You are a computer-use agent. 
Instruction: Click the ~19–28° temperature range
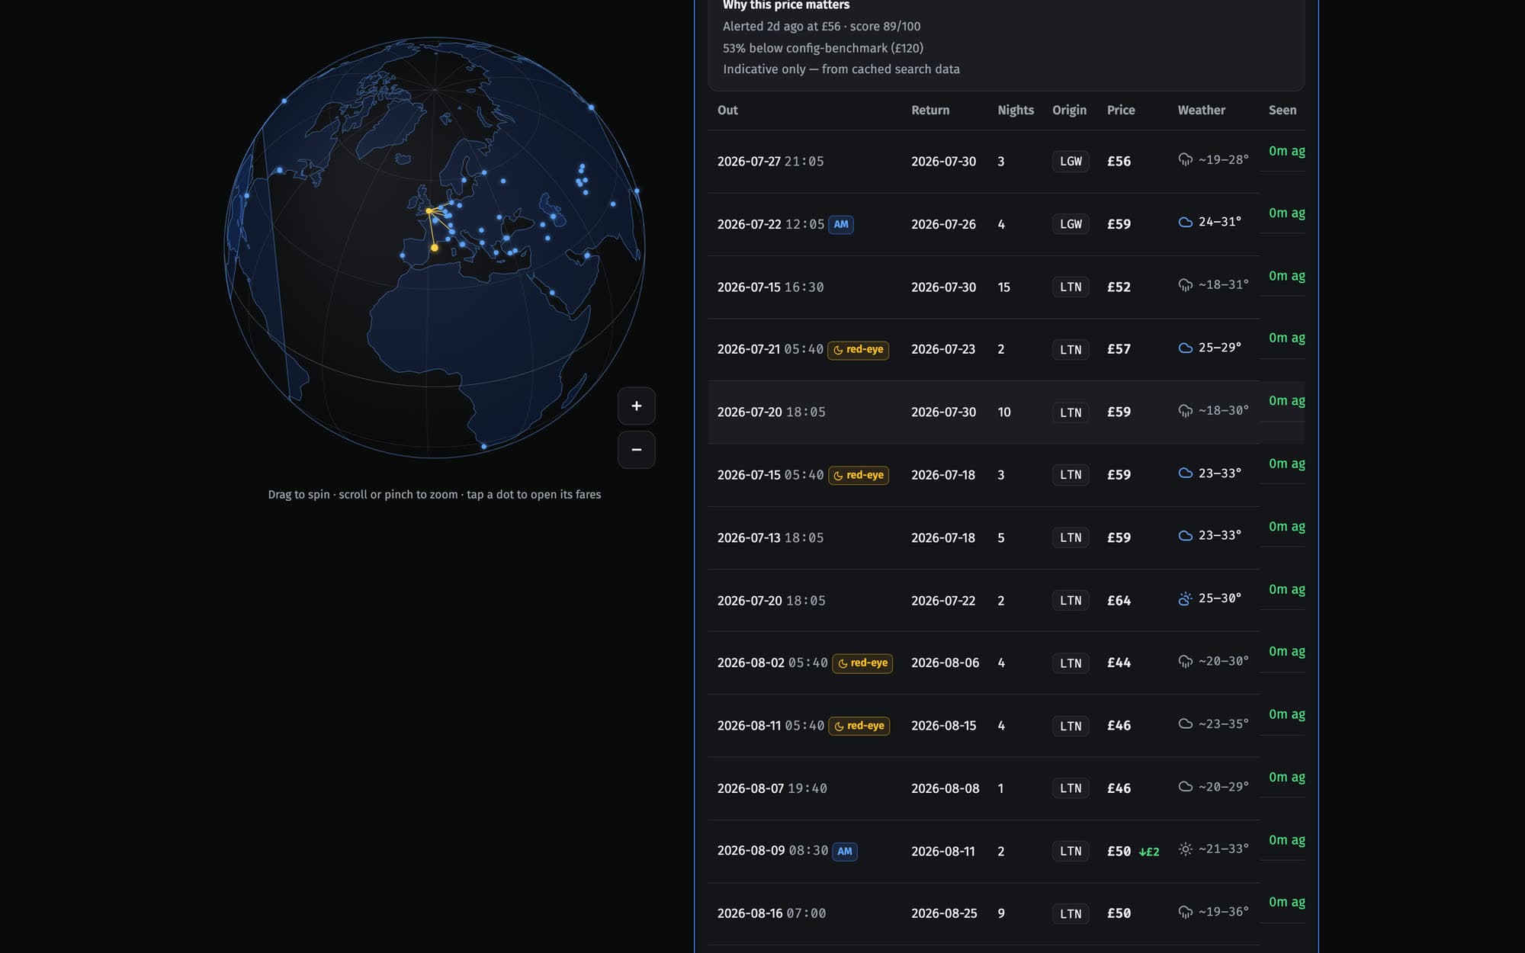point(1223,160)
